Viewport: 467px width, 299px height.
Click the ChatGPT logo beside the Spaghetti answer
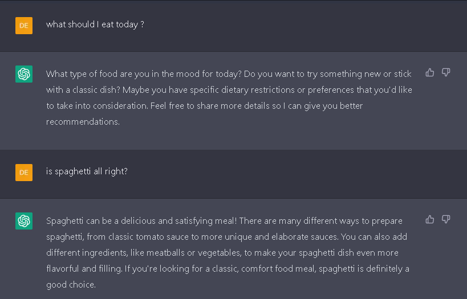click(x=24, y=221)
